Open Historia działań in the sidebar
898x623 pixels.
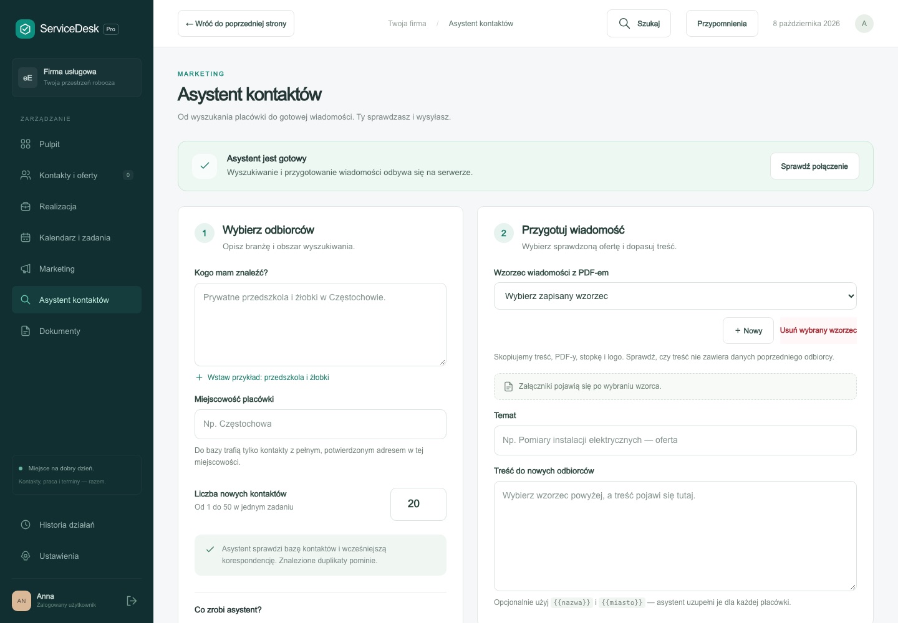tap(77, 525)
